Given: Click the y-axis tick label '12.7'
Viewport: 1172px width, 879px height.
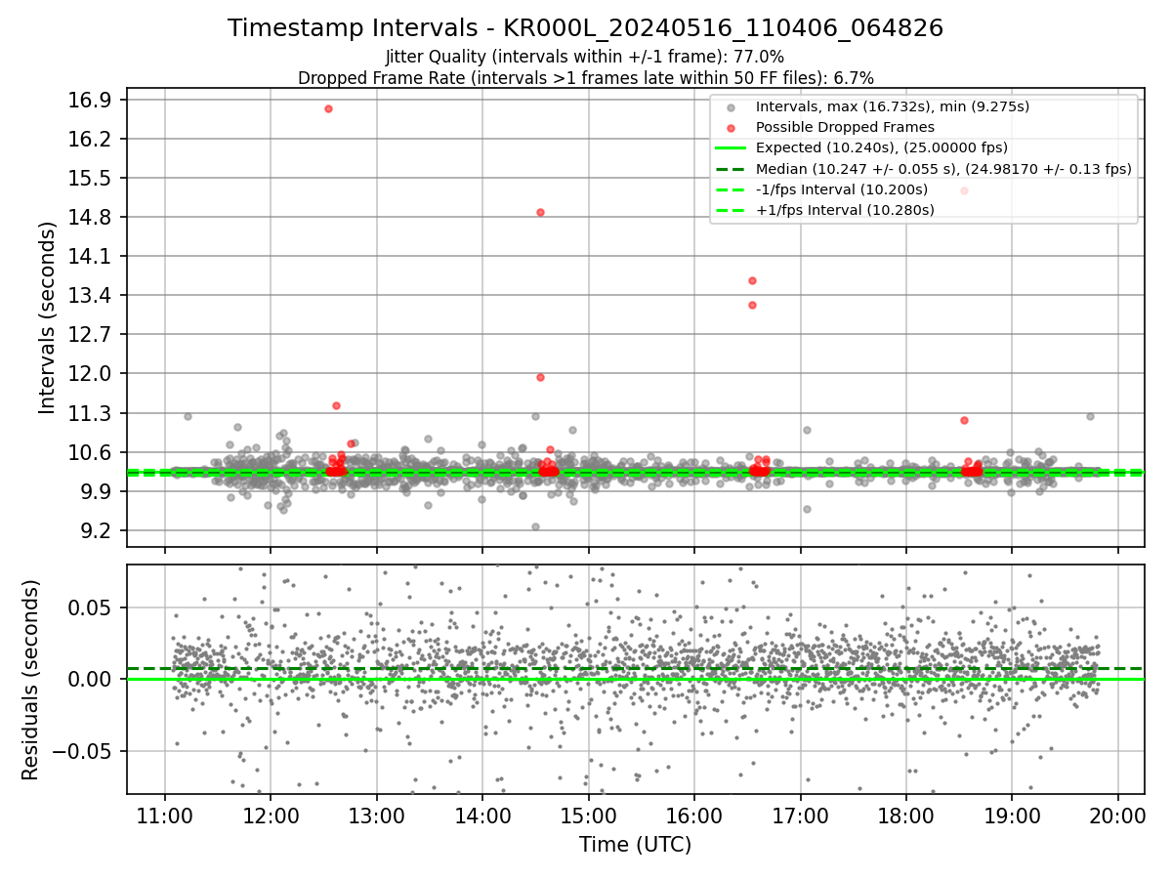Looking at the screenshot, I should click(92, 334).
